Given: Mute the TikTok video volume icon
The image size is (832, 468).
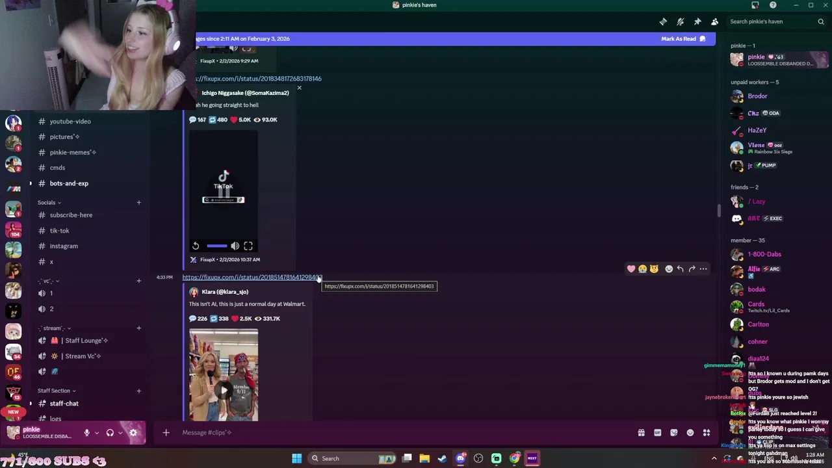Looking at the screenshot, I should click(x=235, y=246).
